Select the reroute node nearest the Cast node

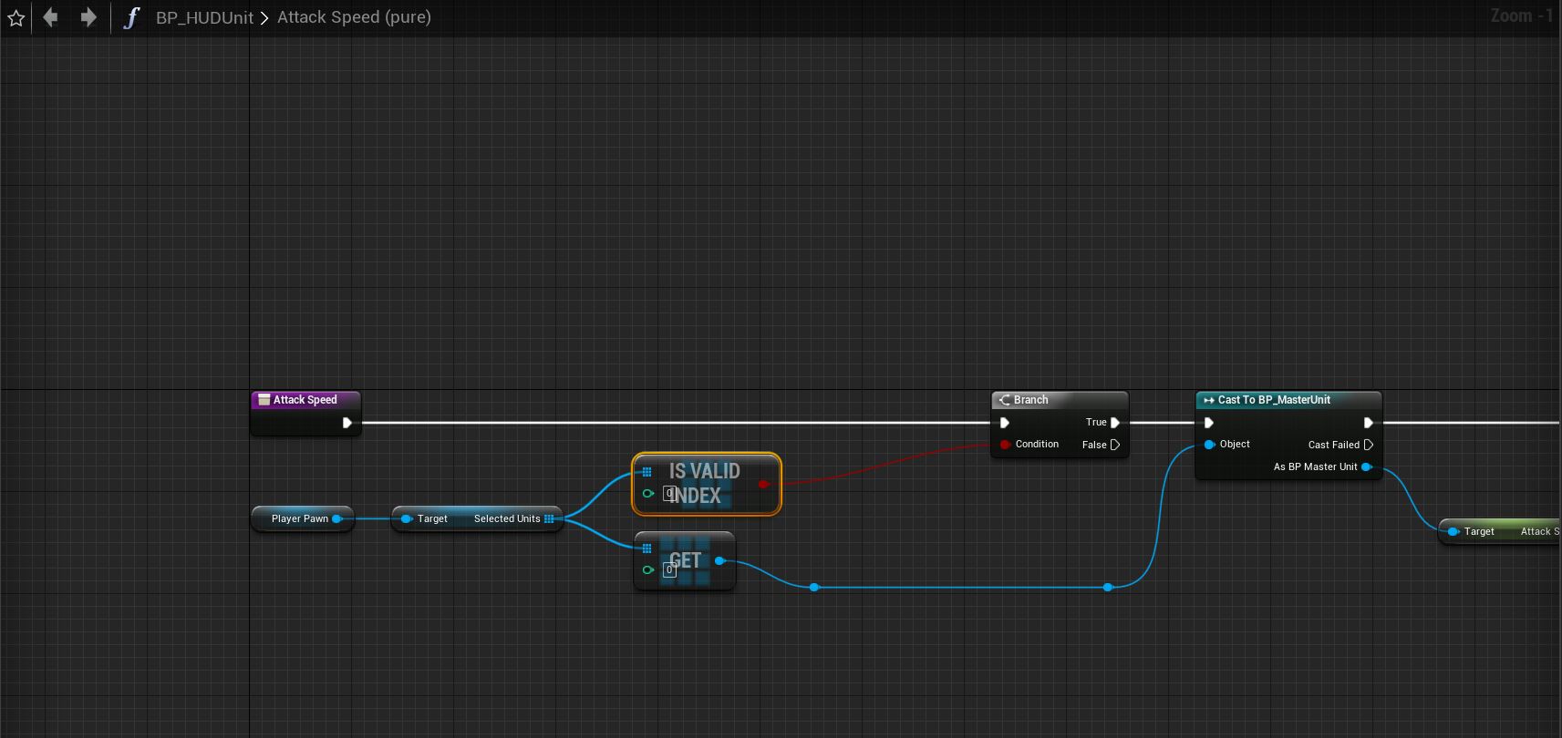[1108, 588]
